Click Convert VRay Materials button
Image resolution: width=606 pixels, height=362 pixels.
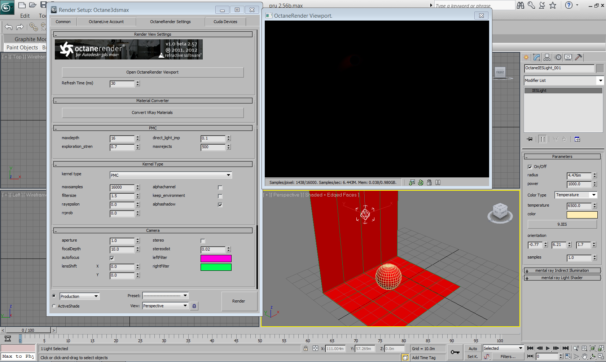click(x=153, y=112)
